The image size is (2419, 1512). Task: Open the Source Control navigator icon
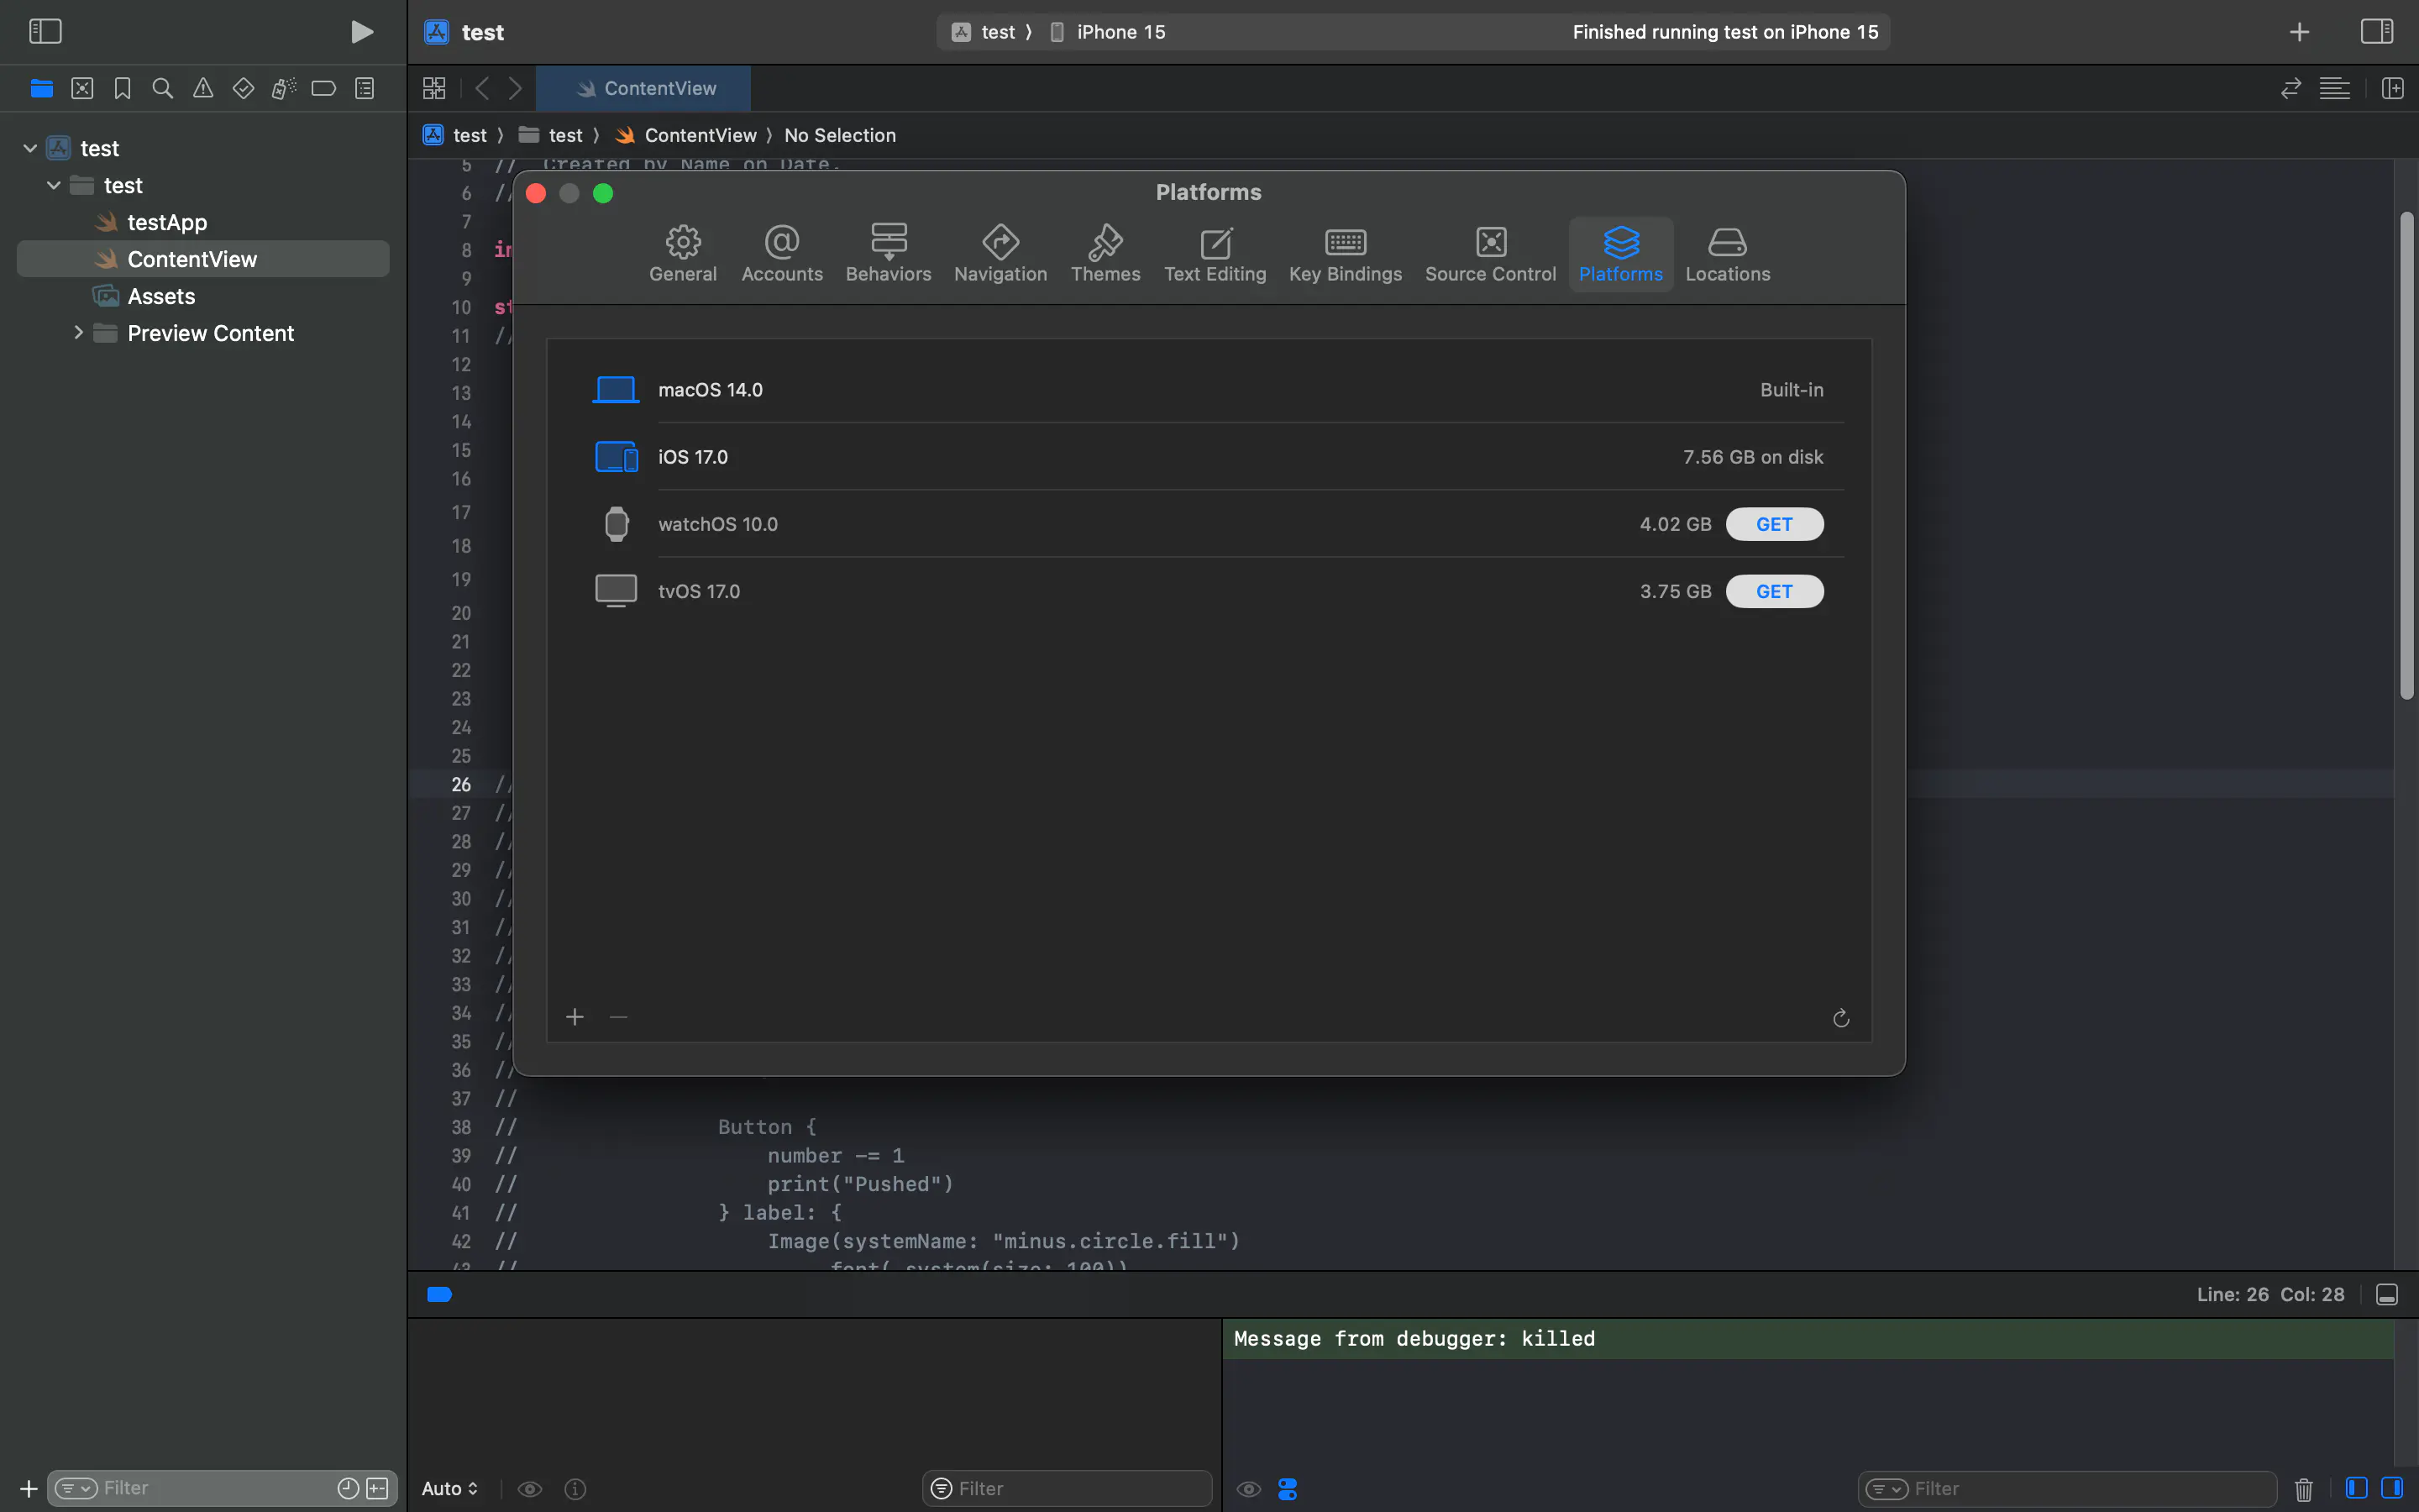coord(82,88)
